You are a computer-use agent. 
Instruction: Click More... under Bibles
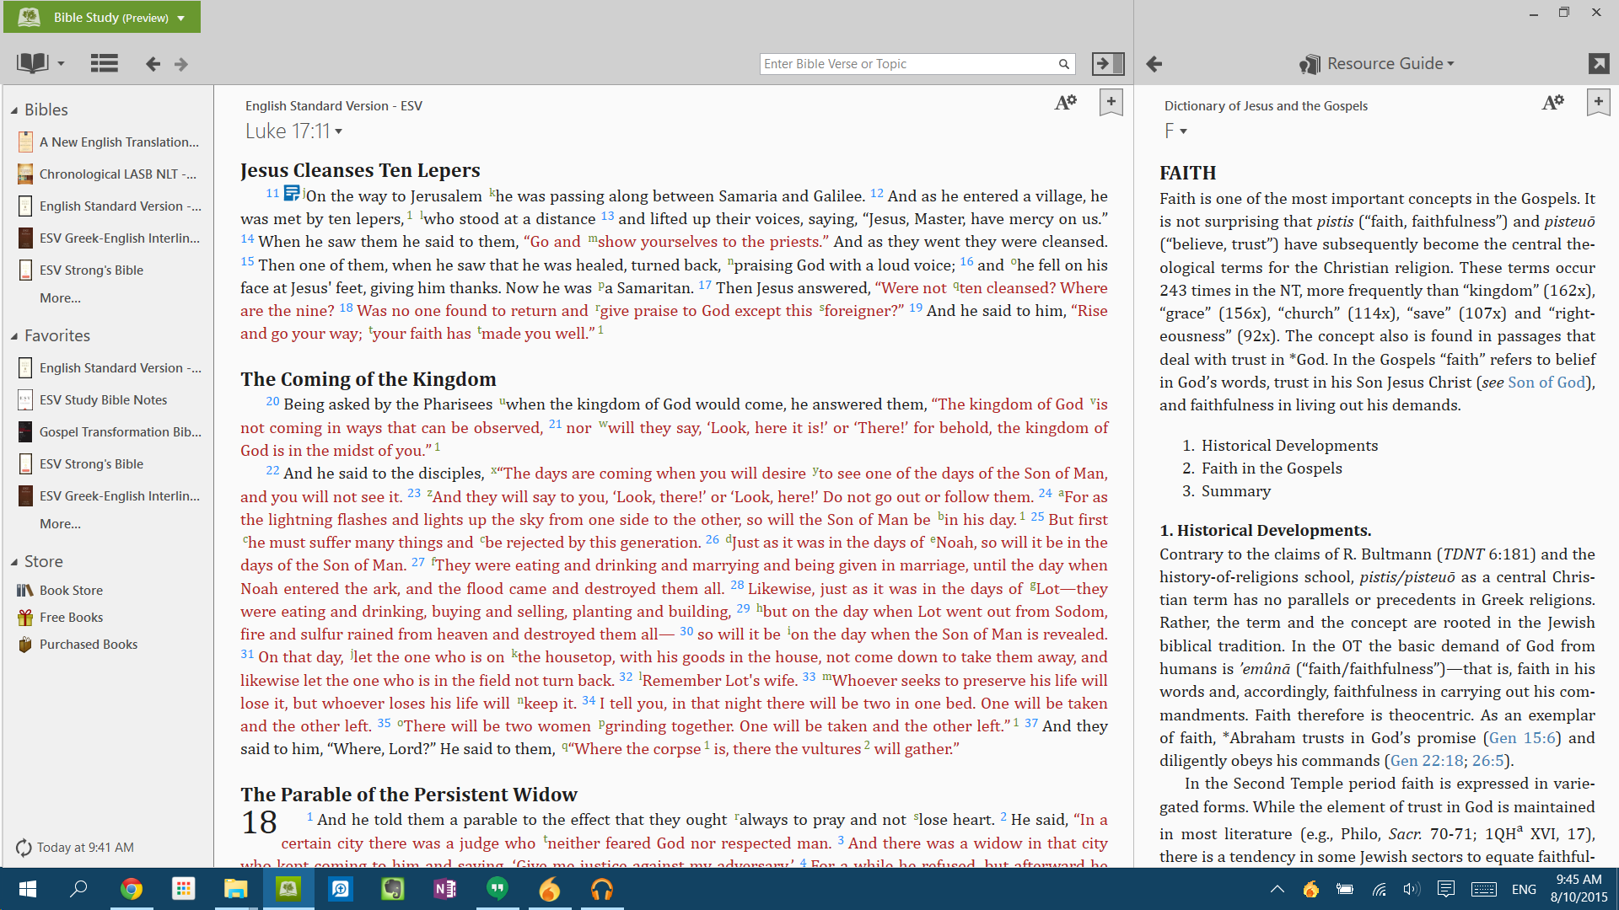coord(60,298)
